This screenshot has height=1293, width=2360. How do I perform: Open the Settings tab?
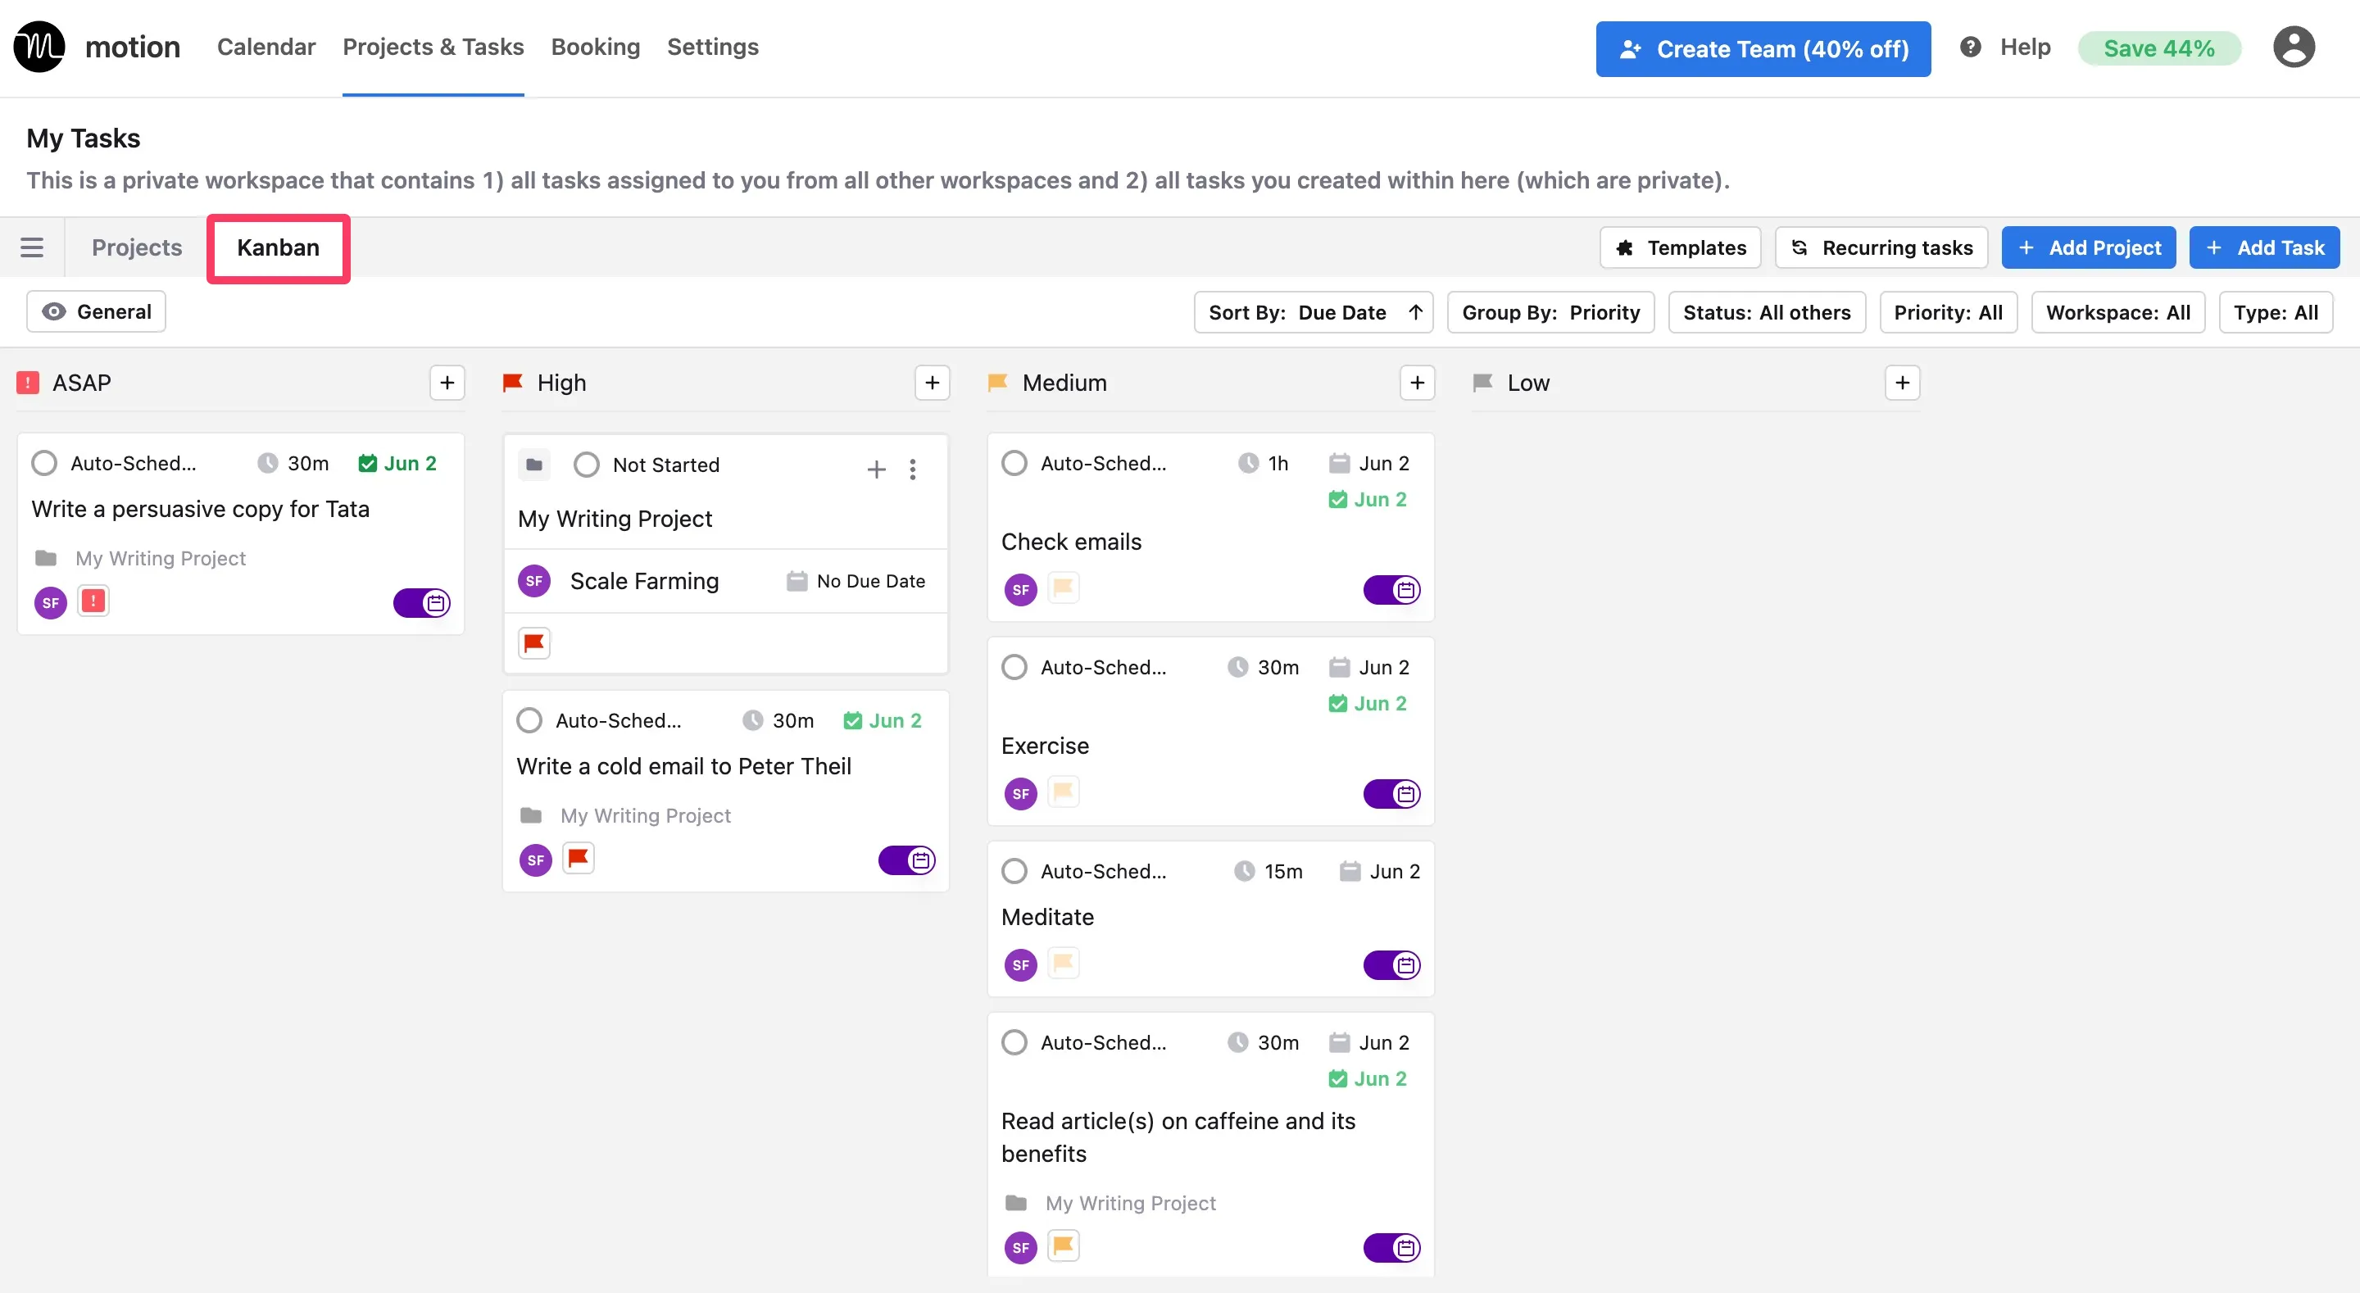pyautogui.click(x=713, y=47)
